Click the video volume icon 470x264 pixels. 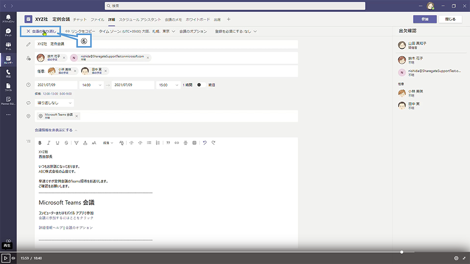tap(14, 258)
